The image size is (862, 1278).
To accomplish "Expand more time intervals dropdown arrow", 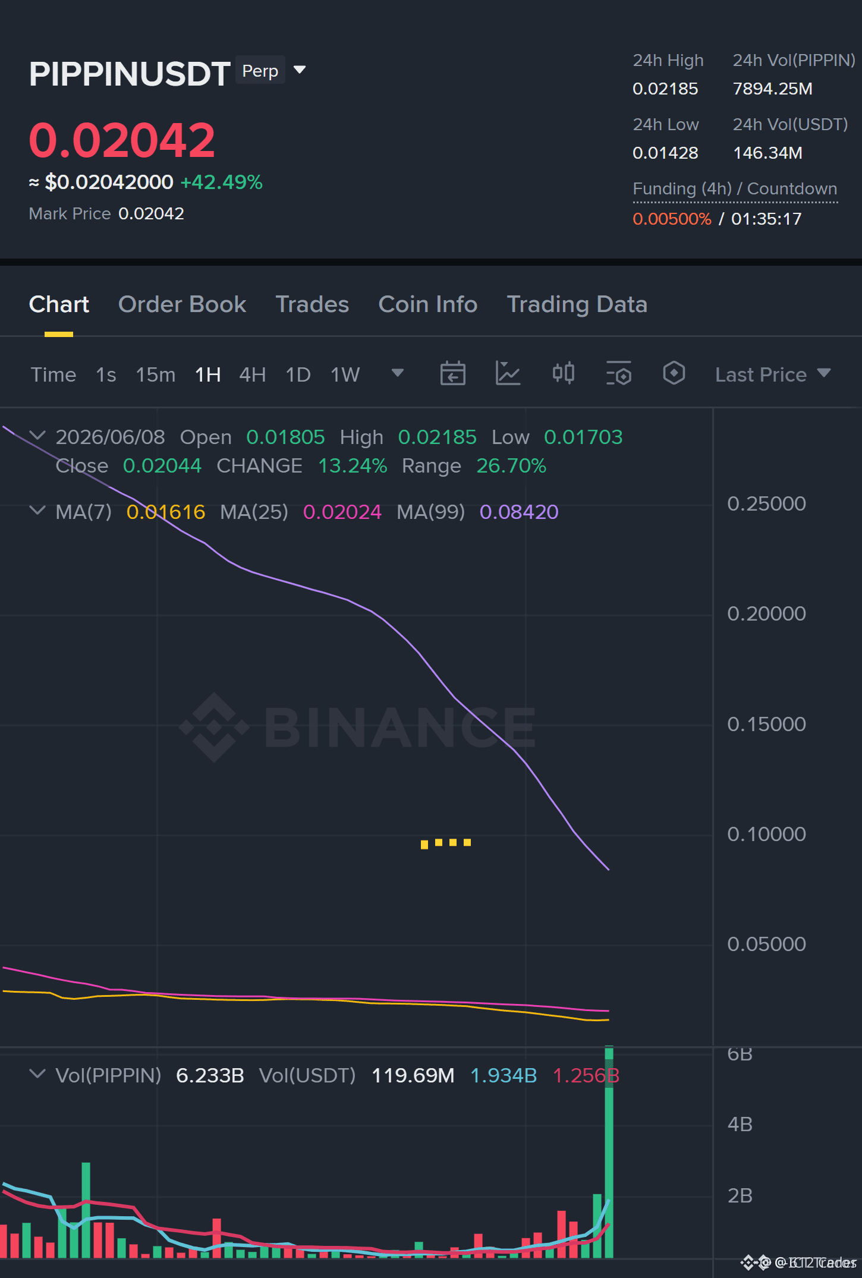I will point(398,373).
